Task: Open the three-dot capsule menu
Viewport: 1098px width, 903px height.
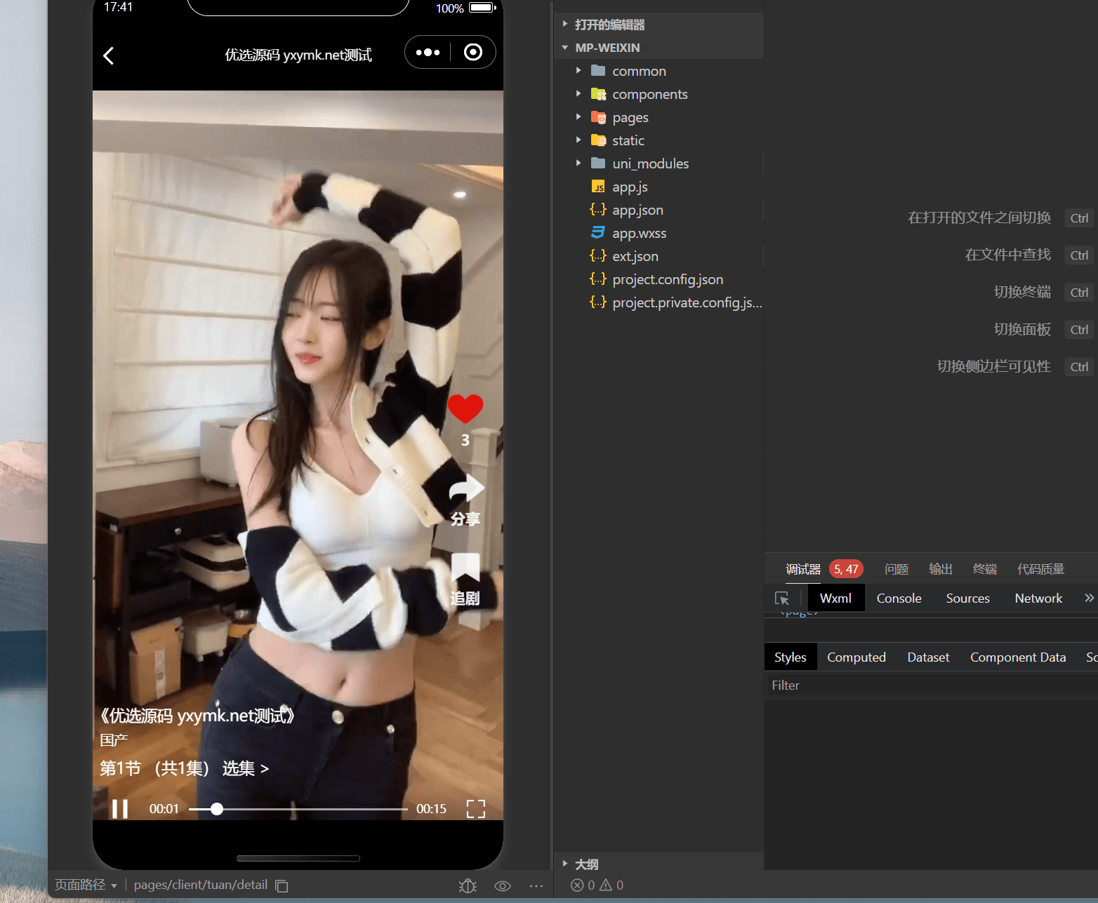Action: [x=428, y=53]
